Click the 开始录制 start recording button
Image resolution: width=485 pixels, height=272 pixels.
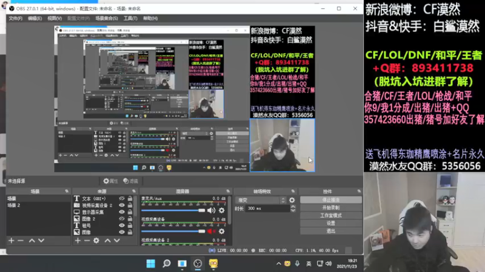click(330, 208)
